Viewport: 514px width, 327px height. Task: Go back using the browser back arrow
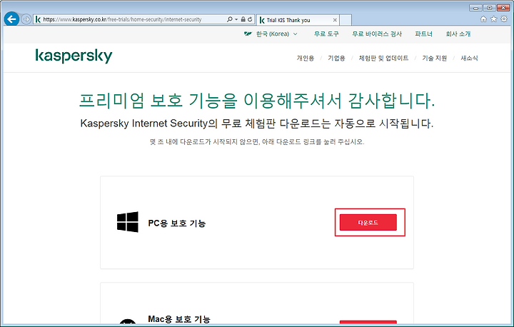pyautogui.click(x=12, y=19)
